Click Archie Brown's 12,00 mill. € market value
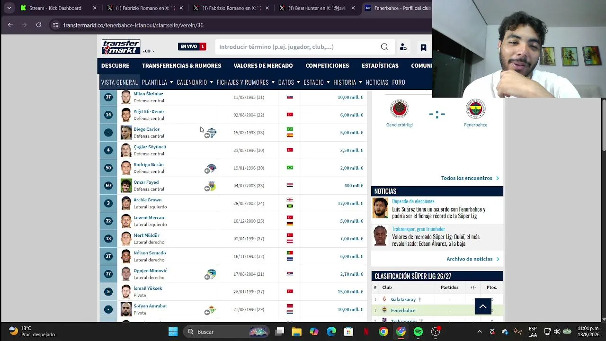The height and width of the screenshot is (341, 606). (350, 203)
